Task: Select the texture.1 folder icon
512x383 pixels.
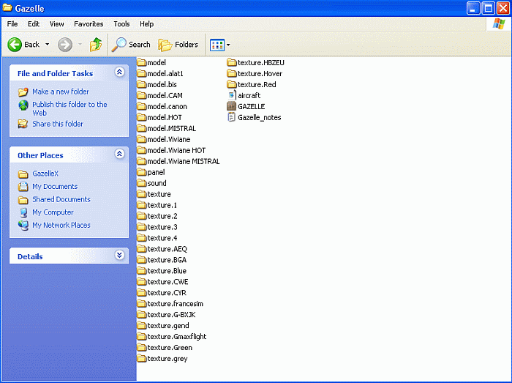Action: 141,205
